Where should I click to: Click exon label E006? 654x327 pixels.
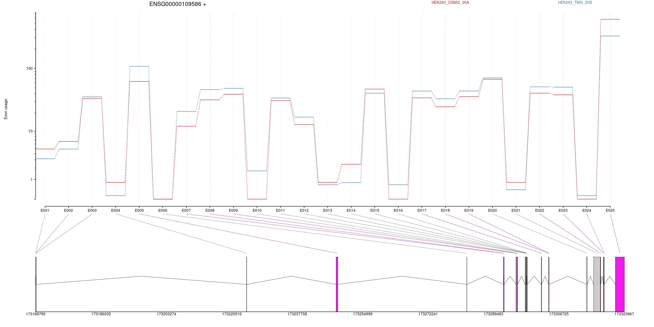pyautogui.click(x=163, y=210)
